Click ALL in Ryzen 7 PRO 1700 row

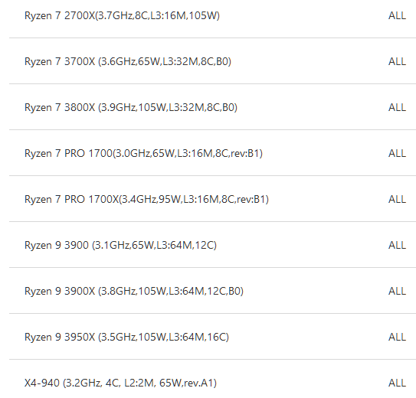pos(397,153)
